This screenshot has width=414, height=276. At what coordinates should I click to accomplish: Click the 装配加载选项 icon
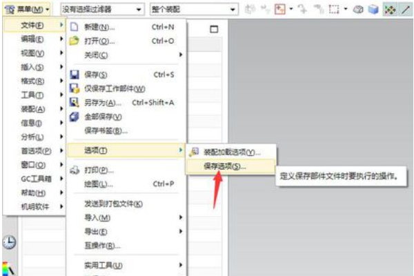tap(194, 152)
